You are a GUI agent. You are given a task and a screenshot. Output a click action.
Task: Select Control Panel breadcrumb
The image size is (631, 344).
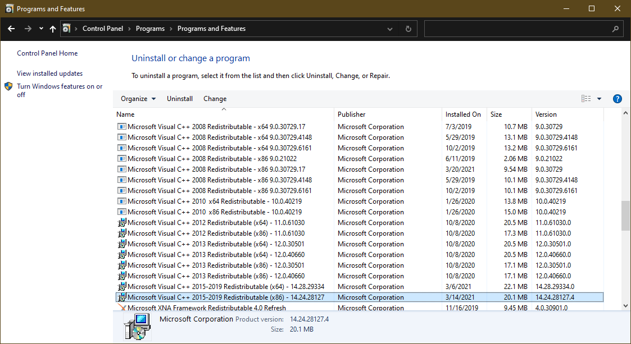103,29
